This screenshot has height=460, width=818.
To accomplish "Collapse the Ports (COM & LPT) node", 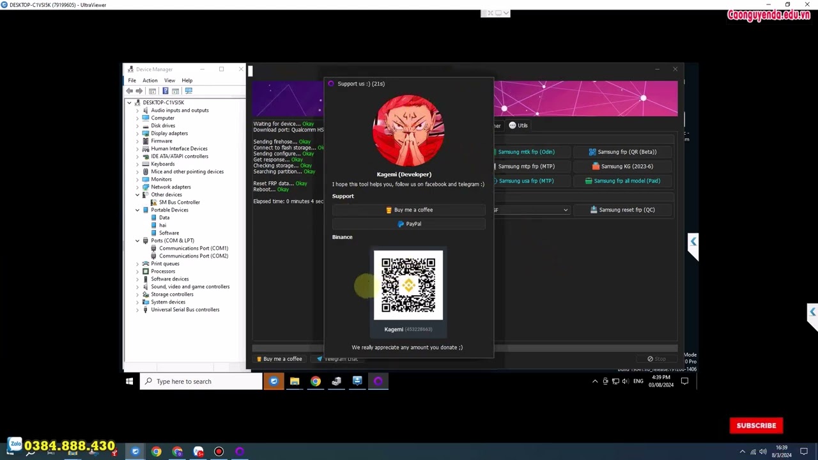I will tap(137, 241).
